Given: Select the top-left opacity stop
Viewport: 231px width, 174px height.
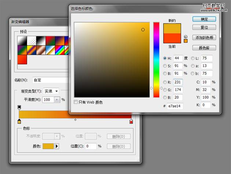Looking at the screenshot, I should click(x=19, y=108).
